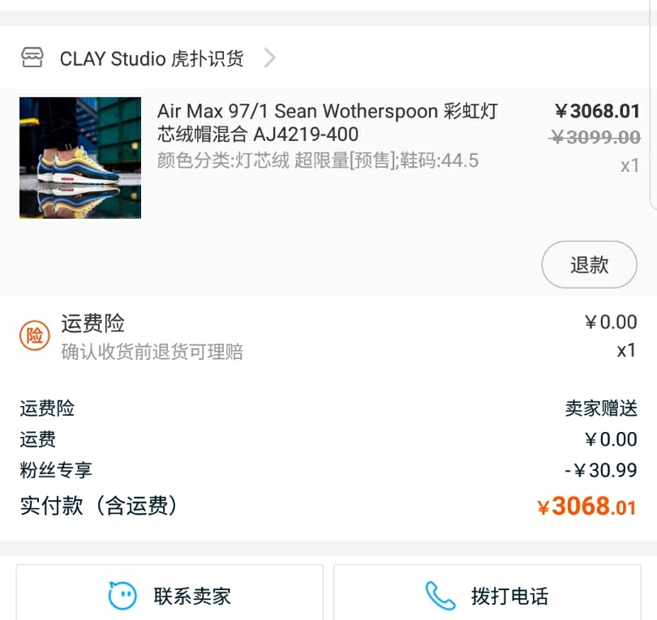This screenshot has width=657, height=620.
Task: Tap the struck-through original price ¥3099.00
Action: 595,137
